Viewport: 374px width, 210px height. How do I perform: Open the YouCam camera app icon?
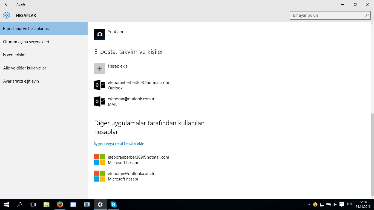(100, 34)
